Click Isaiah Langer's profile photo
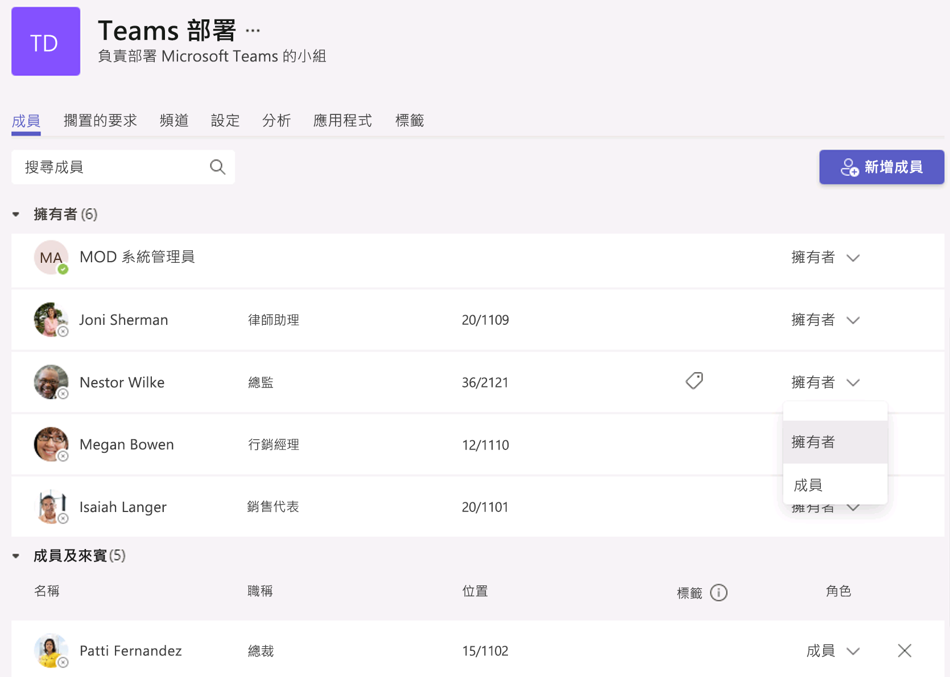This screenshot has height=677, width=950. point(51,507)
